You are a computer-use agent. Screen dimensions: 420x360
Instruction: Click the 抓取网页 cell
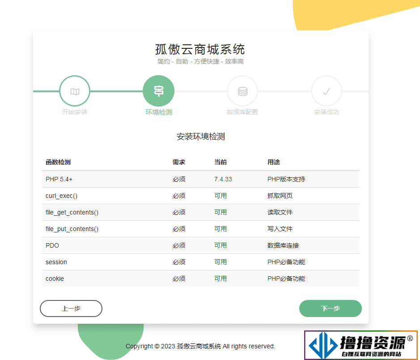[x=280, y=196]
